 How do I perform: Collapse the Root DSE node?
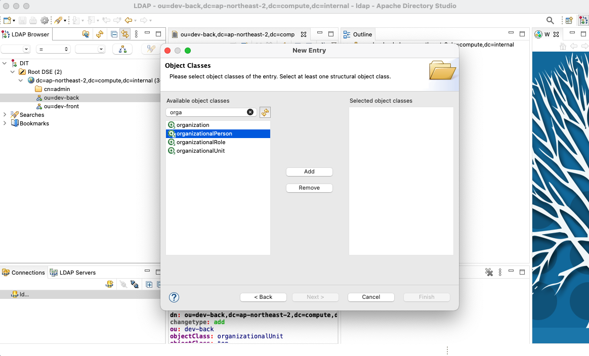click(x=13, y=72)
